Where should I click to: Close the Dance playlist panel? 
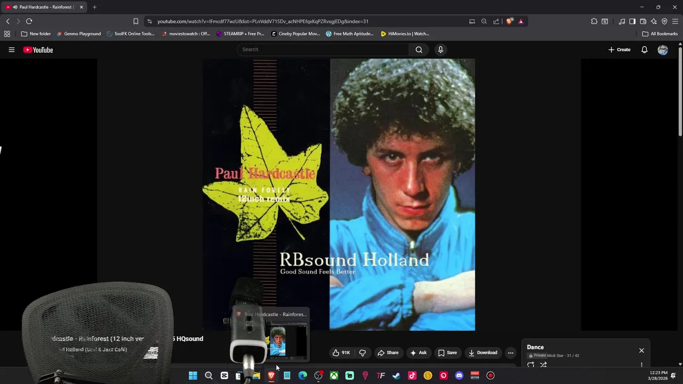(641, 350)
